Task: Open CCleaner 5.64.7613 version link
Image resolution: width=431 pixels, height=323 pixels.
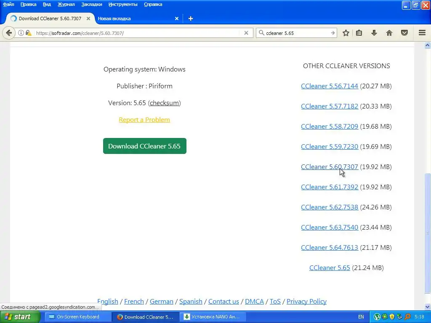Action: pyautogui.click(x=330, y=247)
